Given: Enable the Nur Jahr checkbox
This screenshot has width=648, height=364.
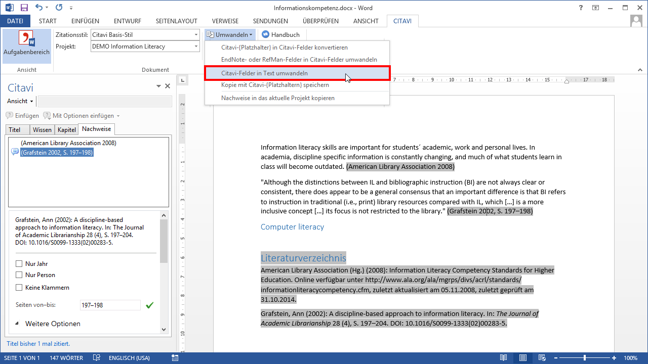Looking at the screenshot, I should [x=19, y=264].
